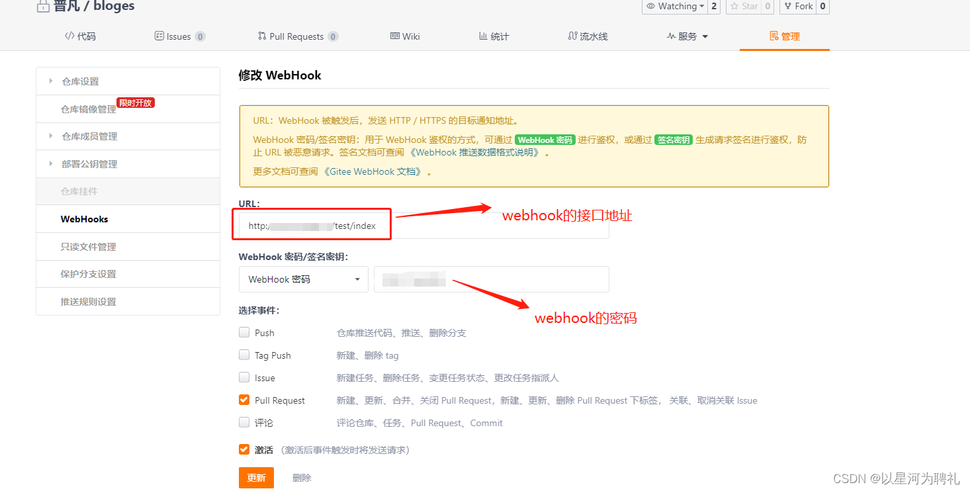Screen dimensions: 970x491
Task: Open the Wiki page icon
Action: pos(394,36)
